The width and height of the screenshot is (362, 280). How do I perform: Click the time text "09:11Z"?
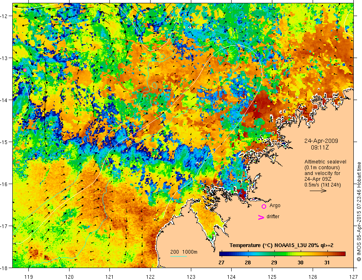pyautogui.click(x=320, y=147)
